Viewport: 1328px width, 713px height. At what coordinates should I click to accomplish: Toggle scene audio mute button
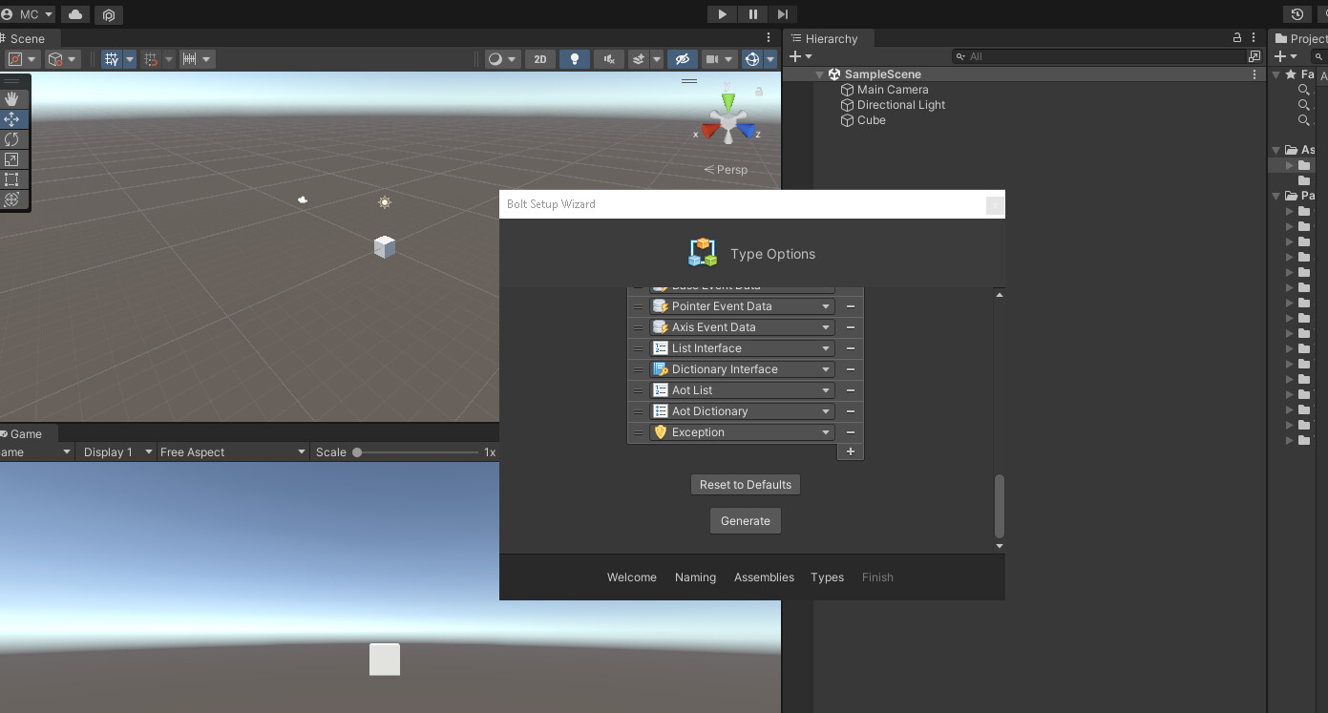pos(608,58)
